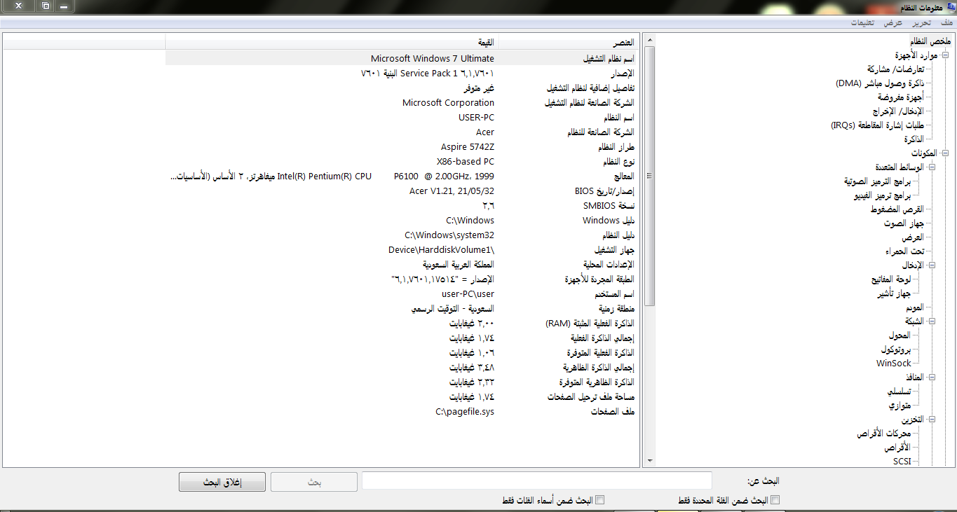Select جهاز تأشير in the tree
Viewport: 957px width, 512px height.
click(893, 293)
